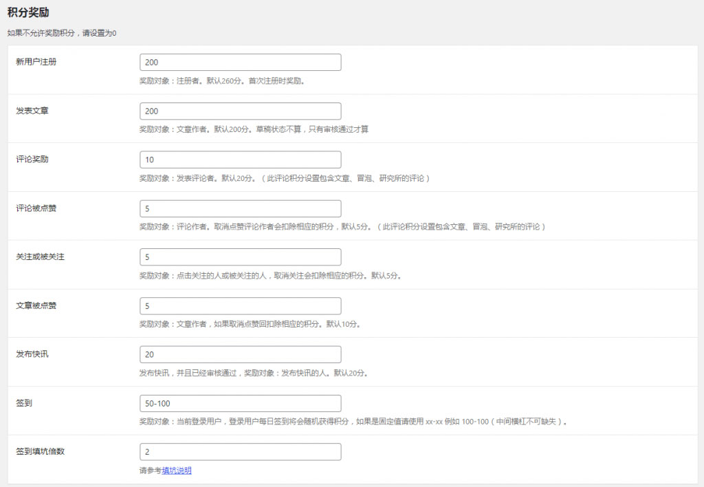Click the 新用户注册 points input field

click(240, 63)
